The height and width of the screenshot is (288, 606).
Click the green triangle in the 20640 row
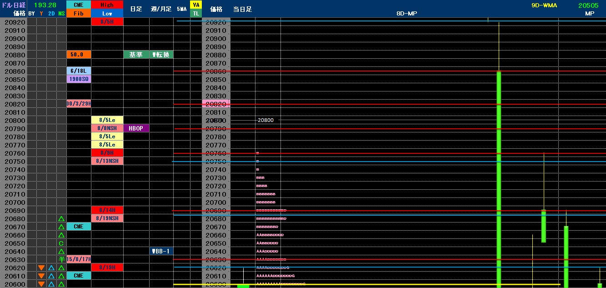61,252
